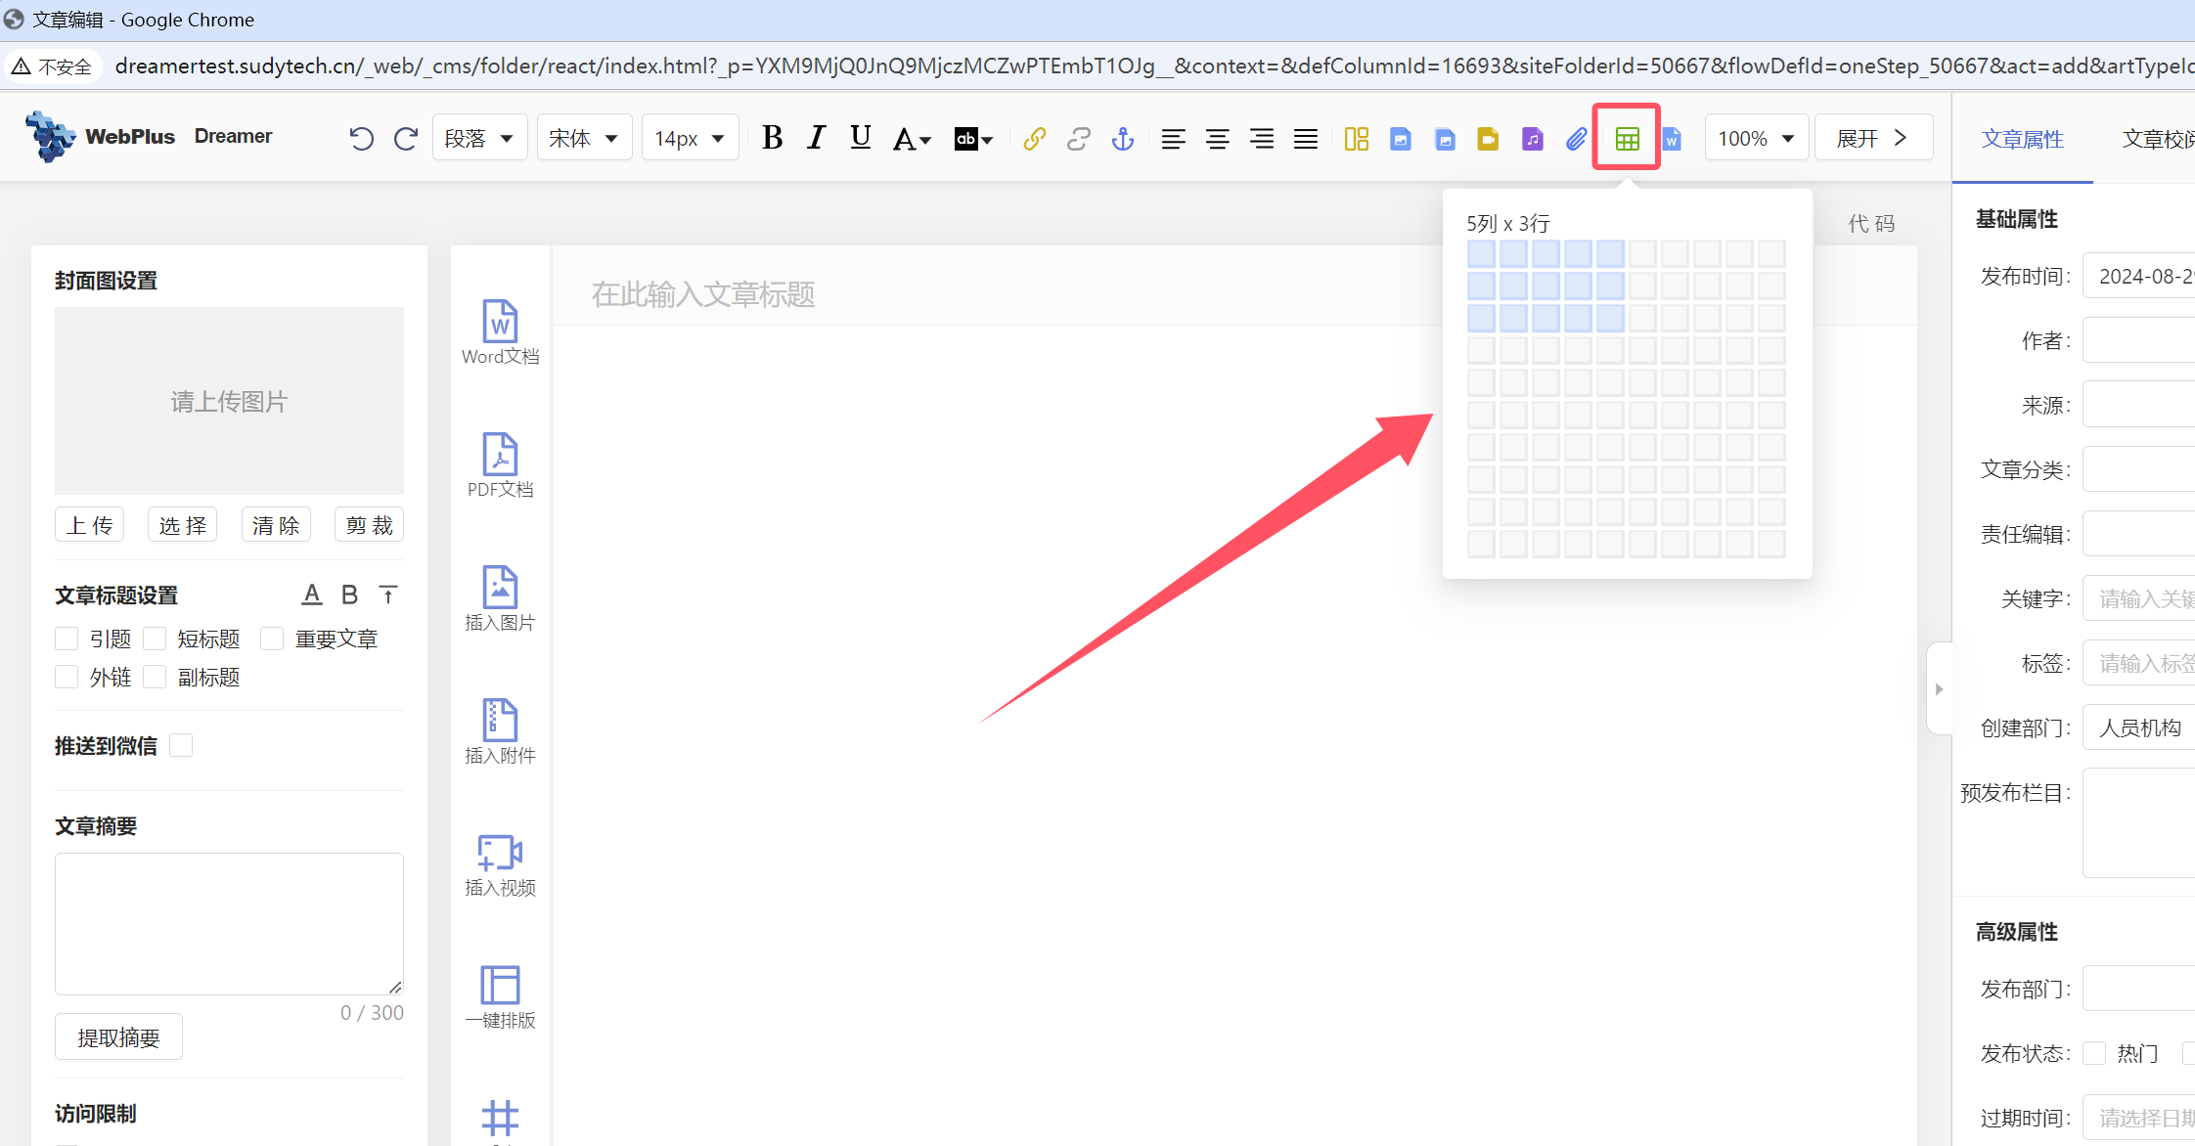Select top-left cell of table size grid

(x=1481, y=253)
